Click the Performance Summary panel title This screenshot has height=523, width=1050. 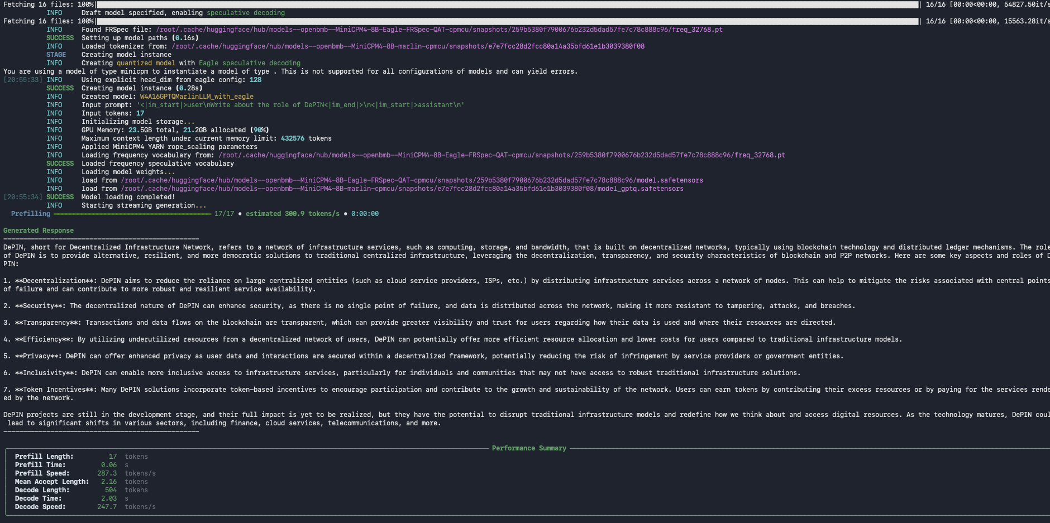click(x=528, y=448)
